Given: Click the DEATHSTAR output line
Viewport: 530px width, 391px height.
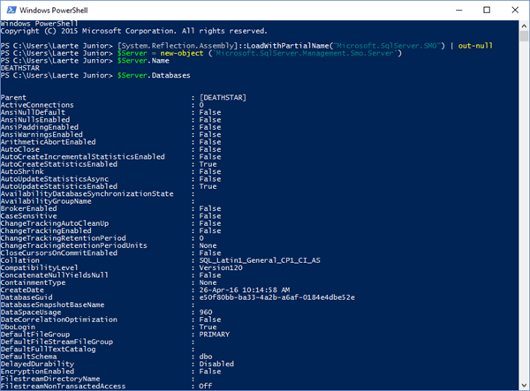Looking at the screenshot, I should pos(19,70).
